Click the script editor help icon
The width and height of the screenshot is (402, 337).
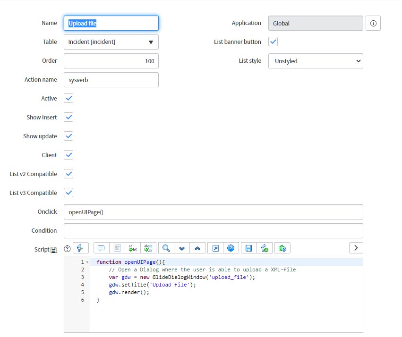[231, 248]
